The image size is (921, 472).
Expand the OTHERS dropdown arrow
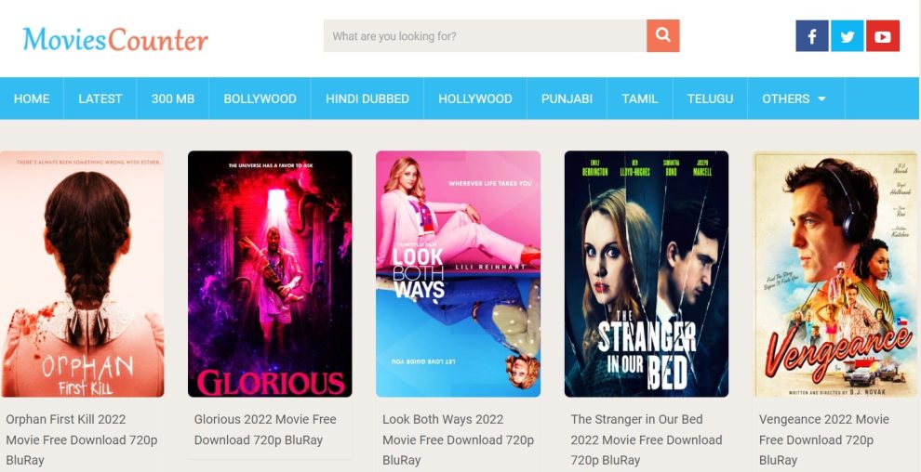[x=821, y=98]
